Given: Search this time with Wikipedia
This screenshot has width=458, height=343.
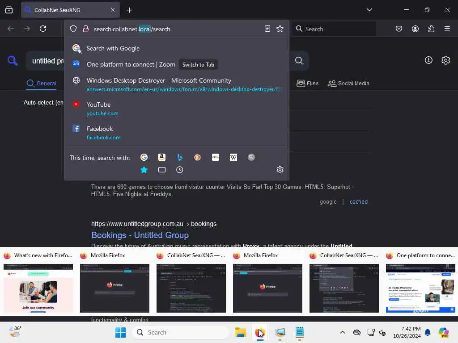Looking at the screenshot, I should pyautogui.click(x=233, y=157).
